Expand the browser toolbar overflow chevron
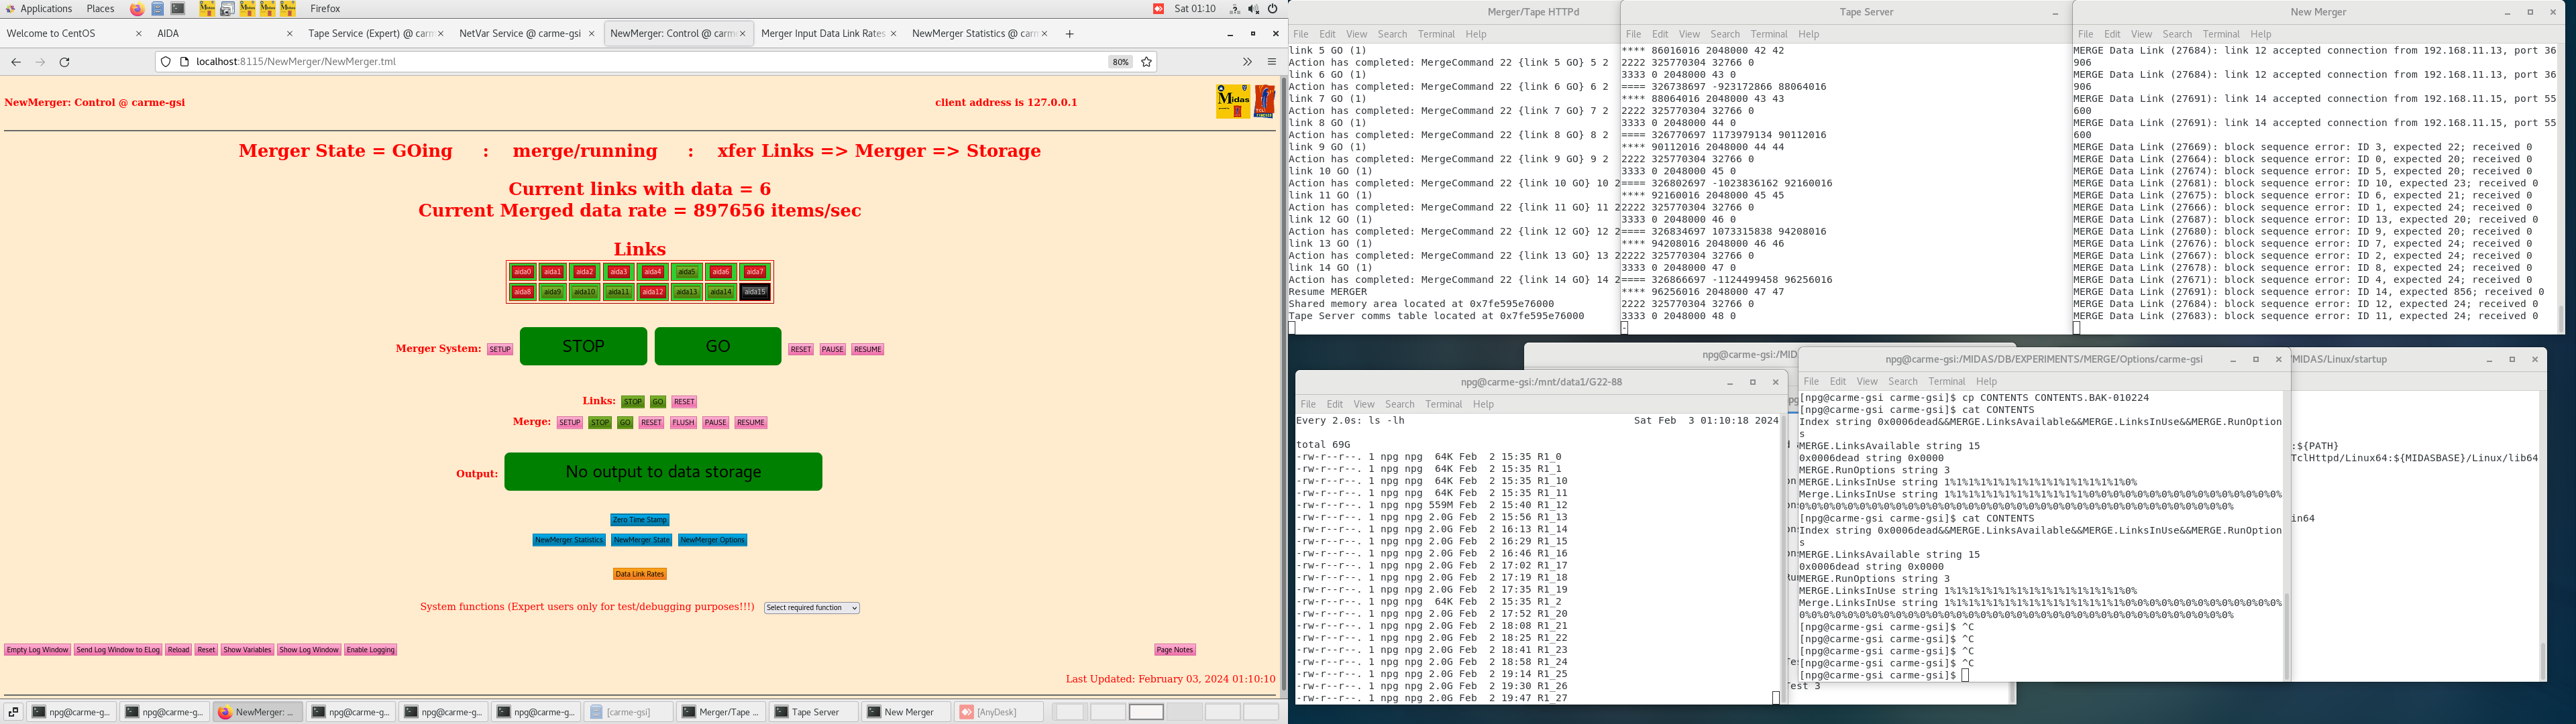Viewport: 2576px width, 724px height. (1247, 62)
